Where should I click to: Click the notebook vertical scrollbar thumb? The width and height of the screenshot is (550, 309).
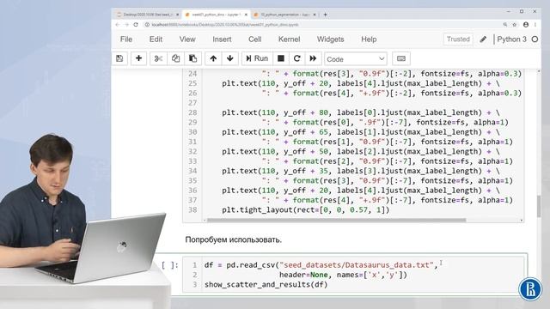tap(539, 206)
